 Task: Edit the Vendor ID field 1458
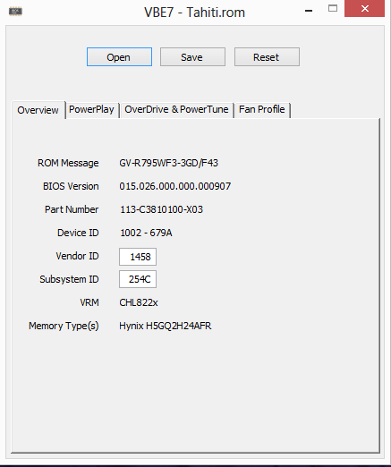(x=138, y=257)
